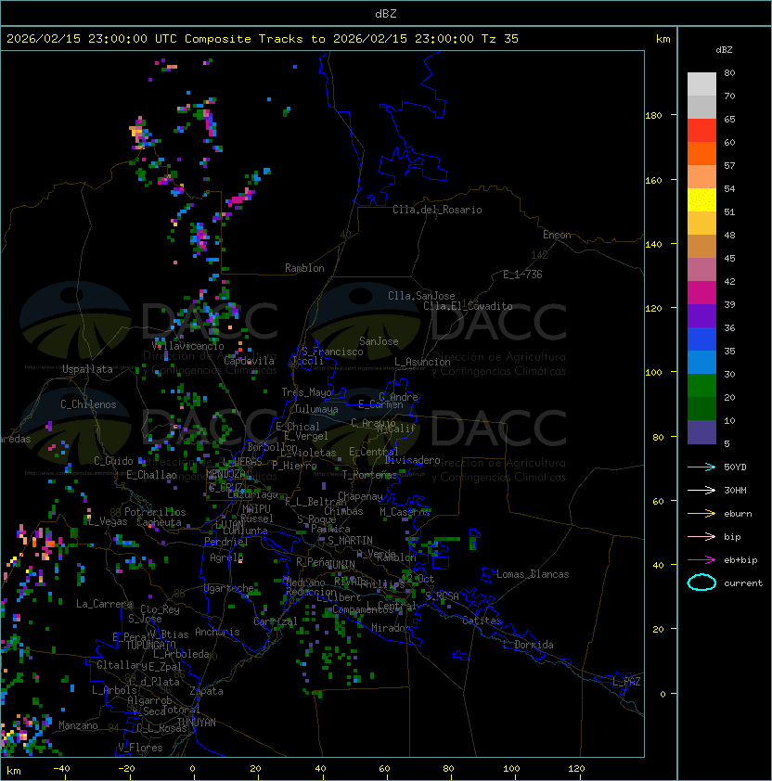Click the 'Carrizal' map label
This screenshot has width=772, height=781.
click(x=276, y=621)
